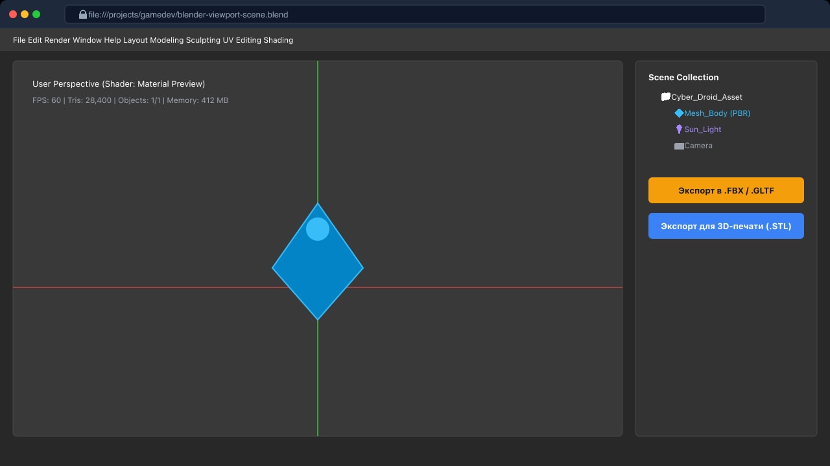Switch to the Shading workspace tab

pos(278,40)
